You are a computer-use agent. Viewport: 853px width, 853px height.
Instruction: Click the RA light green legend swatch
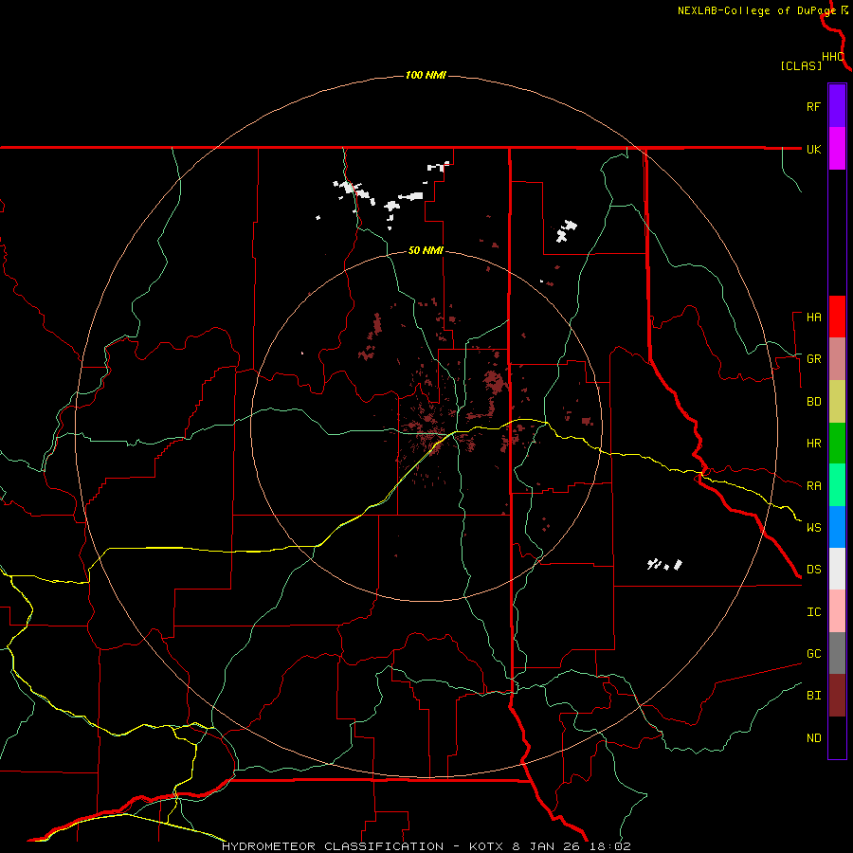click(837, 485)
